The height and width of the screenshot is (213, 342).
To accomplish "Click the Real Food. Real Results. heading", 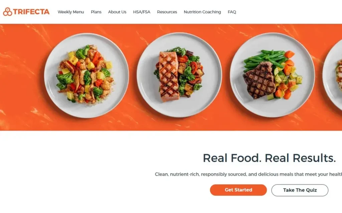I will pyautogui.click(x=269, y=158).
